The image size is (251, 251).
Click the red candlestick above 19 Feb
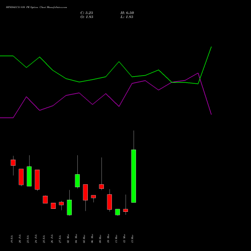click(x=13, y=163)
